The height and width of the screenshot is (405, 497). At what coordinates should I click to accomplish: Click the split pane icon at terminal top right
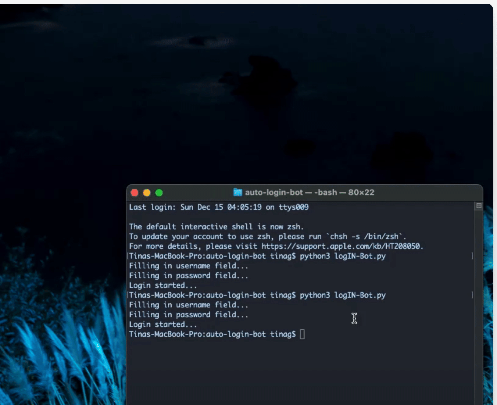pos(479,206)
